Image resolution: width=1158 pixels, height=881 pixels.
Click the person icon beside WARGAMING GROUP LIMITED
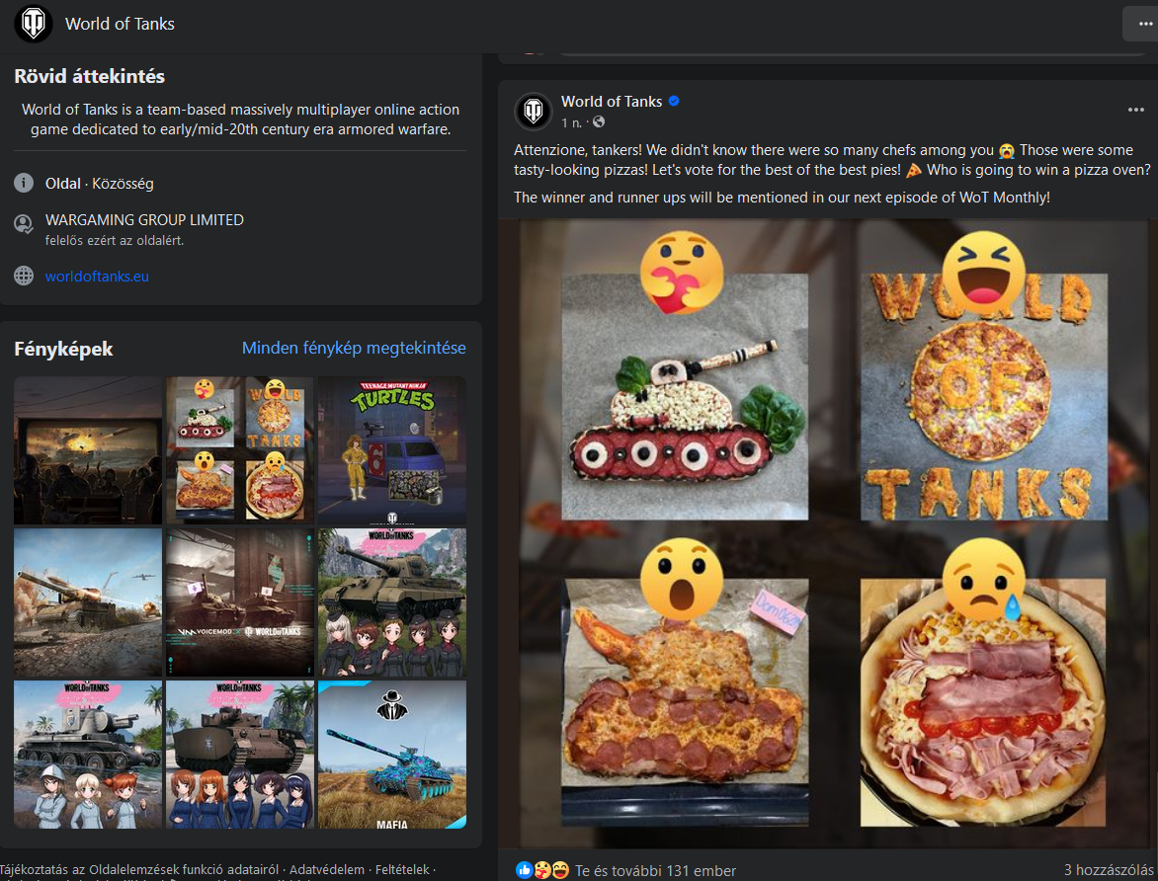coord(24,224)
